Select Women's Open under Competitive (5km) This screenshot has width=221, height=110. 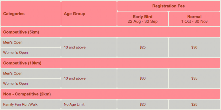(31, 52)
